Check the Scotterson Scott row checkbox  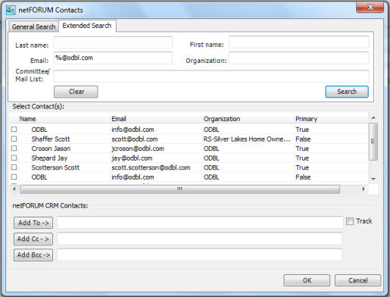(14, 167)
